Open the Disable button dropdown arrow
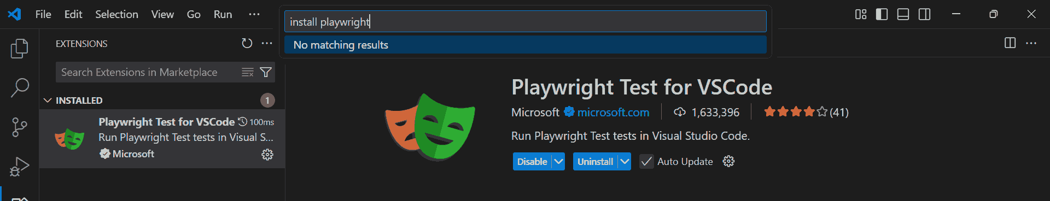This screenshot has width=1050, height=201. coord(558,161)
